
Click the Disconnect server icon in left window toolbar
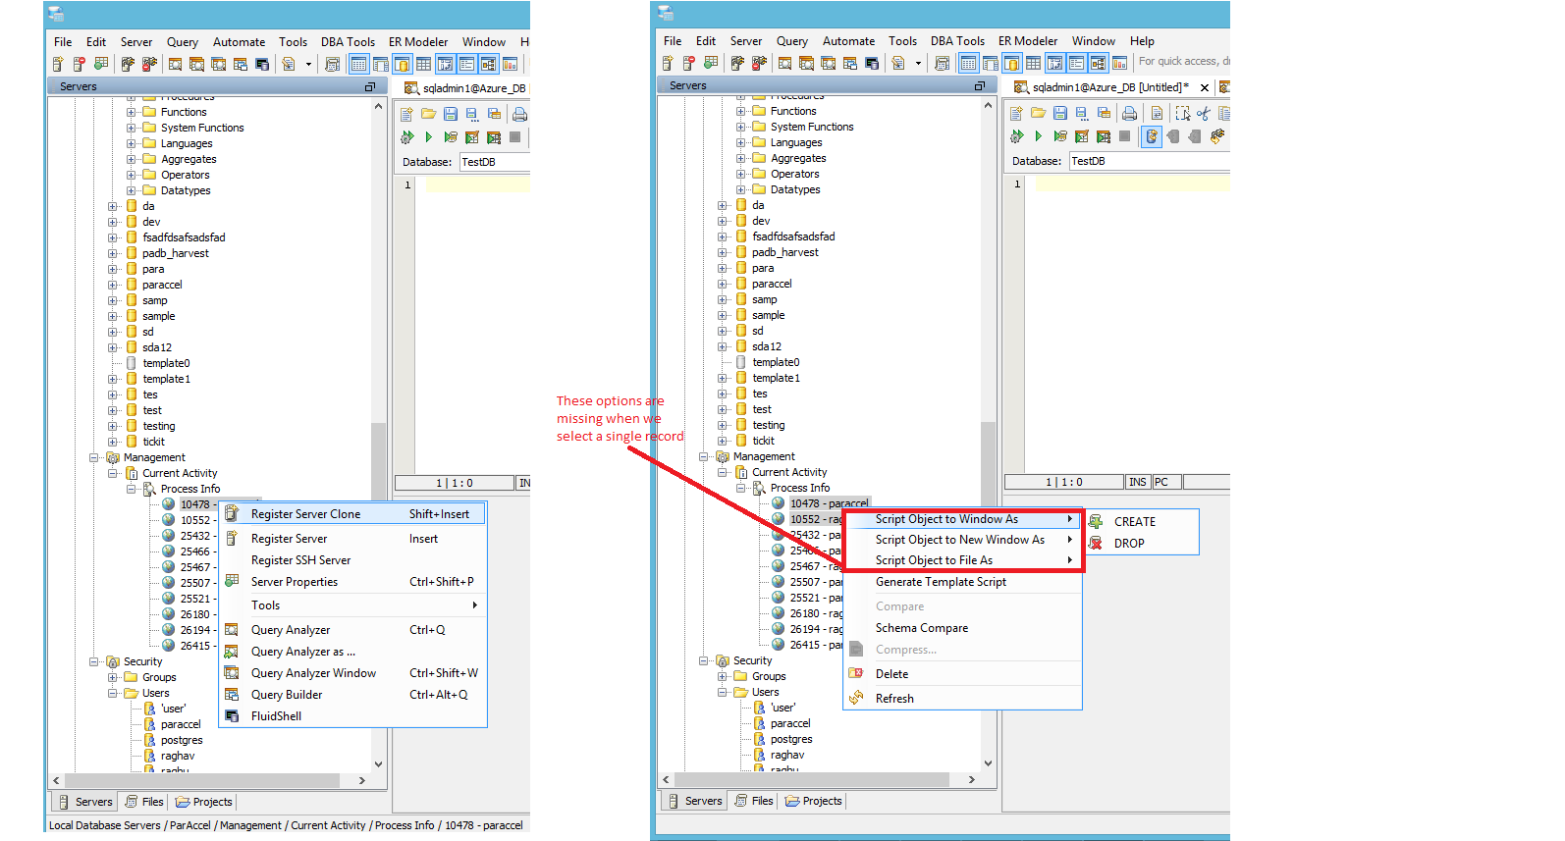149,64
